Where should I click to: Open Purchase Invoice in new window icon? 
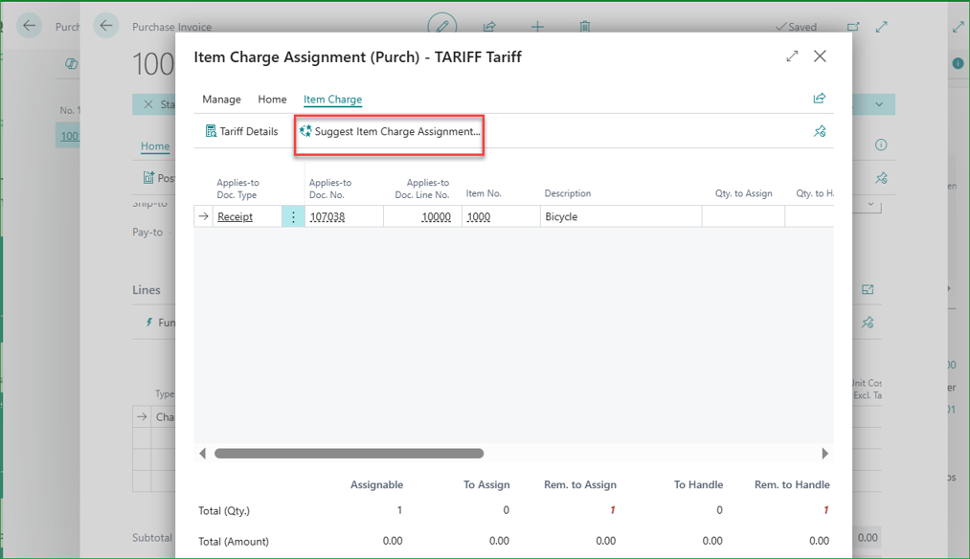pos(853,27)
